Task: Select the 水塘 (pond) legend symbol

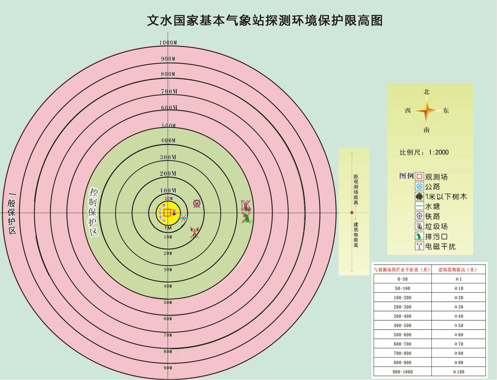Action: pyautogui.click(x=419, y=206)
